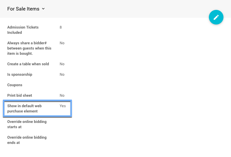The width and height of the screenshot is (231, 157).
Task: Select the Override online bidding starts at label
Action: (x=27, y=124)
